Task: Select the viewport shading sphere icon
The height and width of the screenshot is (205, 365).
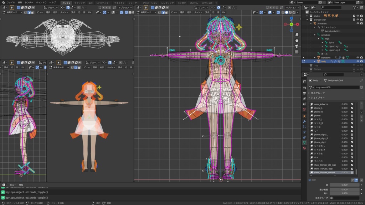Action: point(287,12)
